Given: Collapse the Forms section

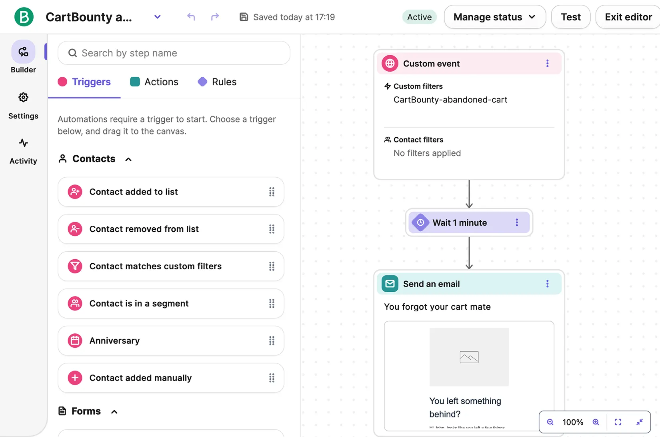Looking at the screenshot, I should [114, 412].
